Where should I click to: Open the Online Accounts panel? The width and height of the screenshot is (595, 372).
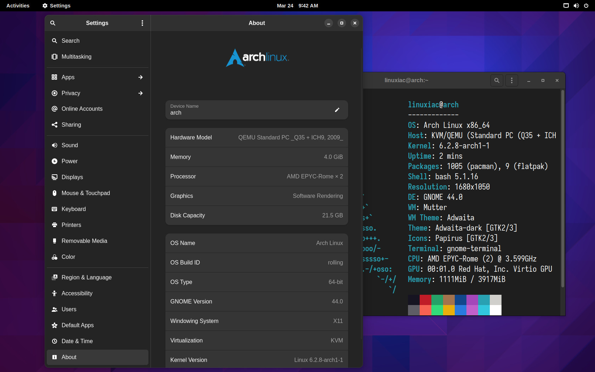click(x=97, y=109)
